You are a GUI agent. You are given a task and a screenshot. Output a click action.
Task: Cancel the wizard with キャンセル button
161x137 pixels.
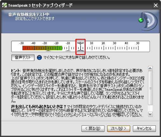[x=144, y=128]
